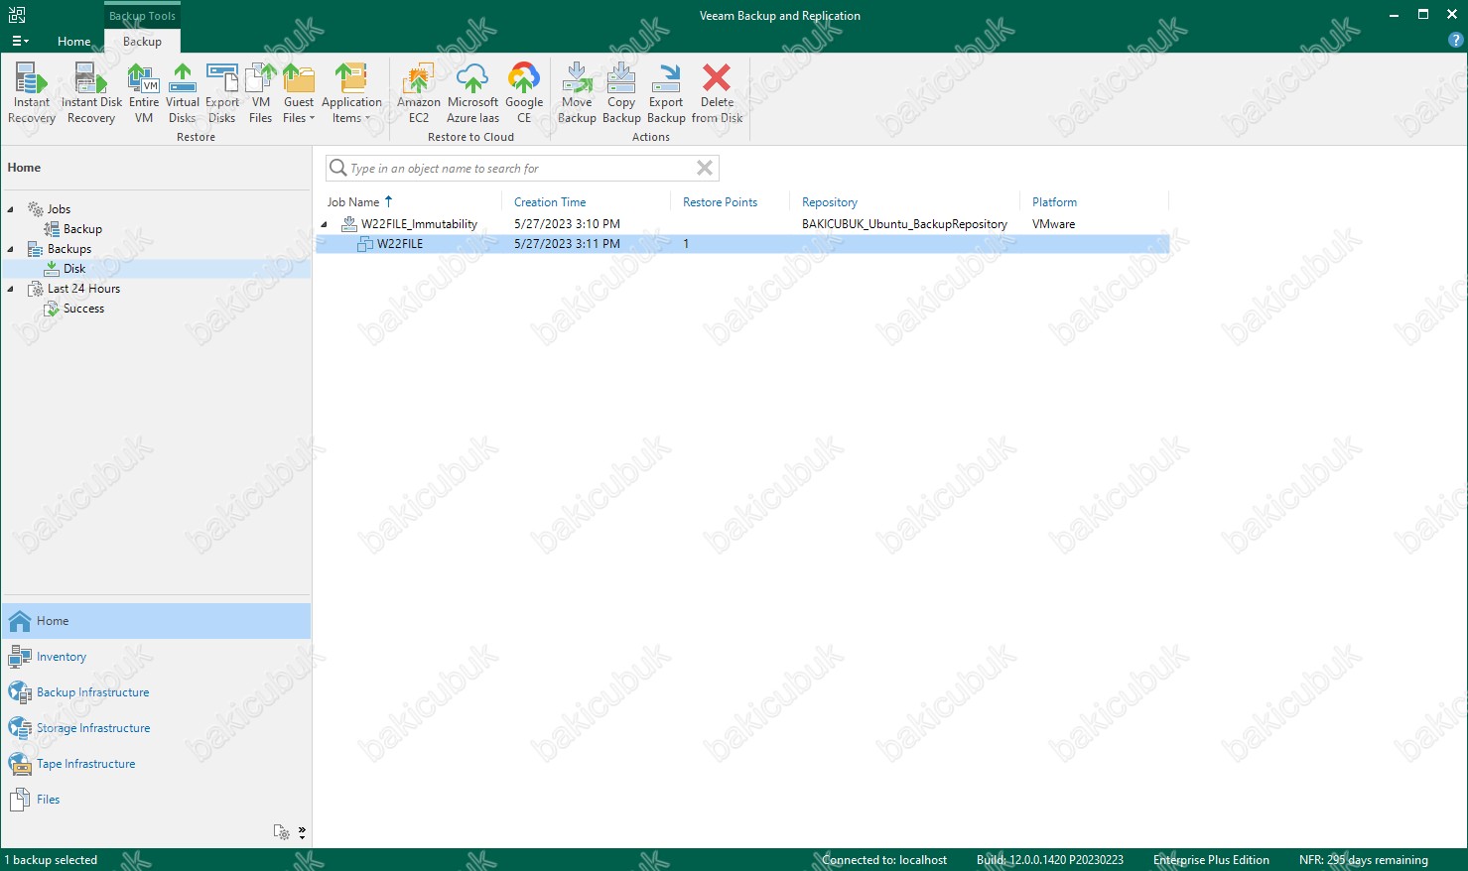Select Last 24 Hours node
Screen dimensions: 1468x871
[x=83, y=289]
